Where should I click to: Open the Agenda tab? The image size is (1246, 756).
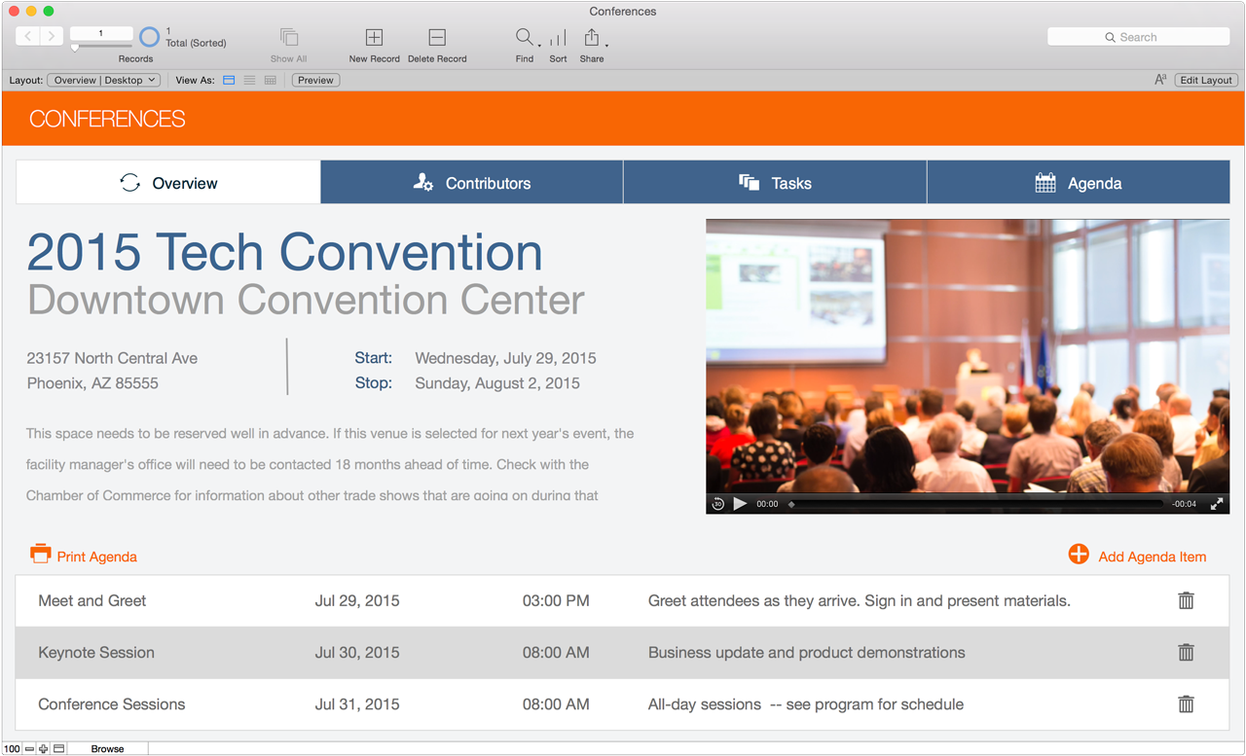(x=1079, y=183)
